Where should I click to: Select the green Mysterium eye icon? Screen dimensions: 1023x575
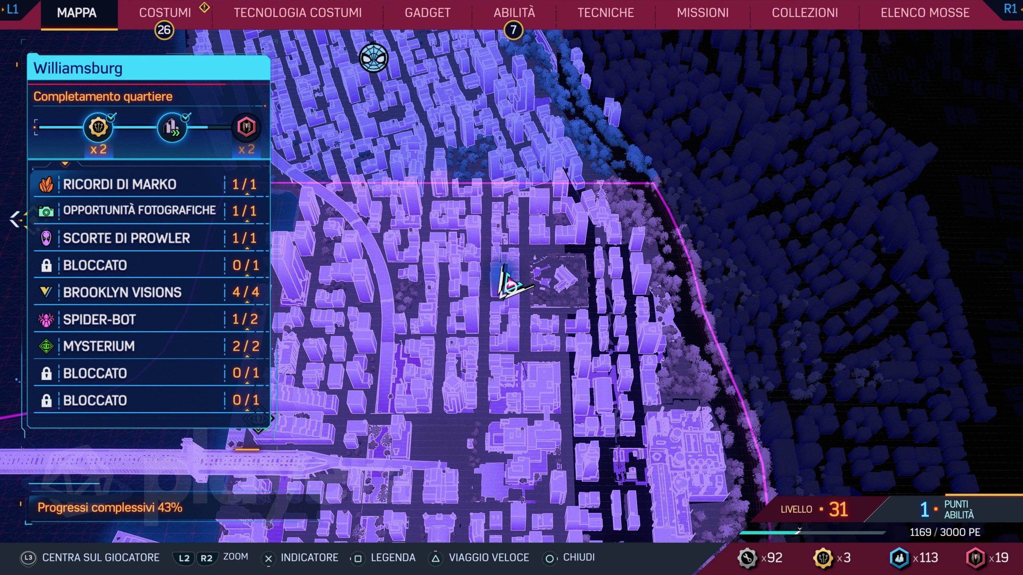point(46,346)
